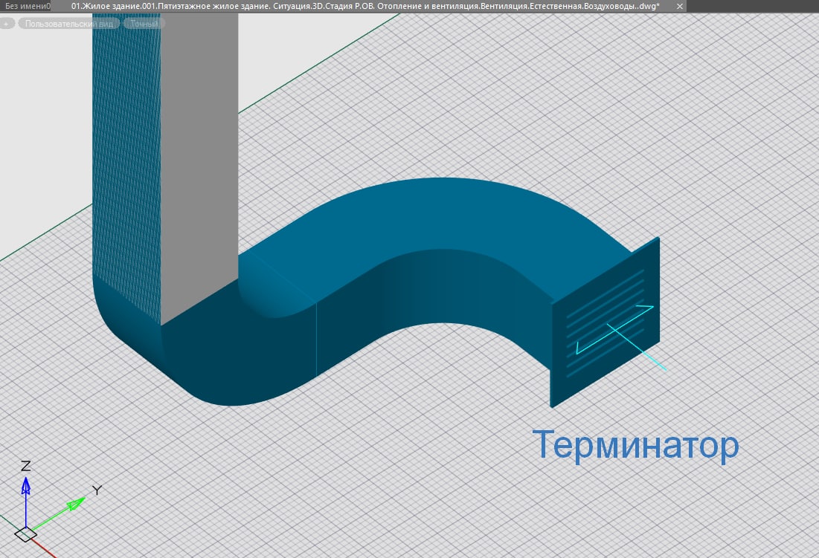The image size is (819, 558).
Task: Click the "+" viewport control button
Action: pyautogui.click(x=5, y=24)
